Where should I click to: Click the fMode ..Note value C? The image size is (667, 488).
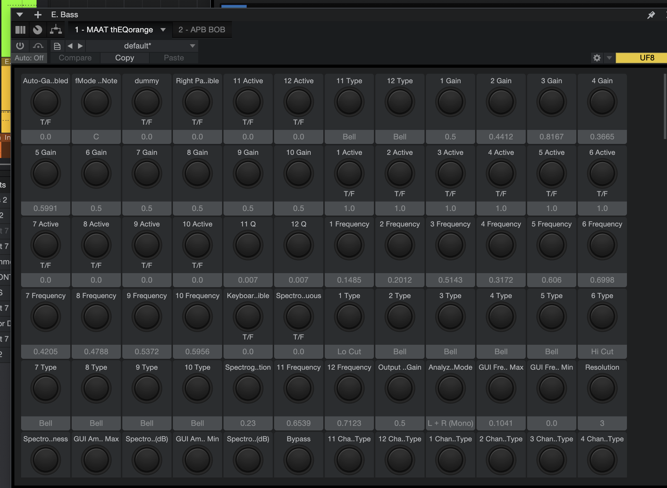point(96,137)
